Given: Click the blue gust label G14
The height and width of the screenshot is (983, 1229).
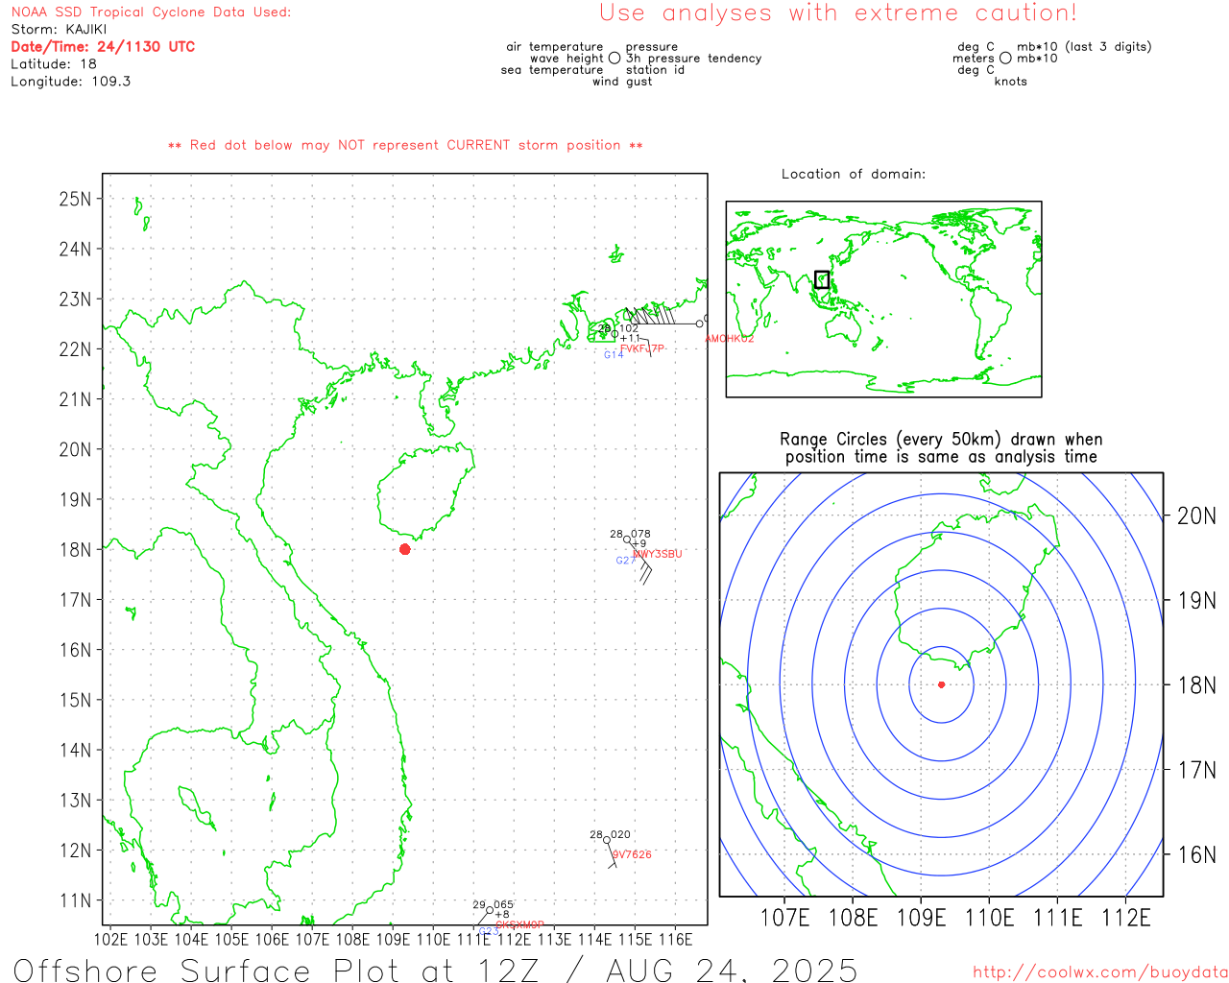Looking at the screenshot, I should (614, 355).
